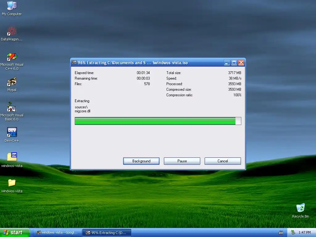
Task: Minimize the 7-Zip extracting dialog
Action: tap(227, 63)
